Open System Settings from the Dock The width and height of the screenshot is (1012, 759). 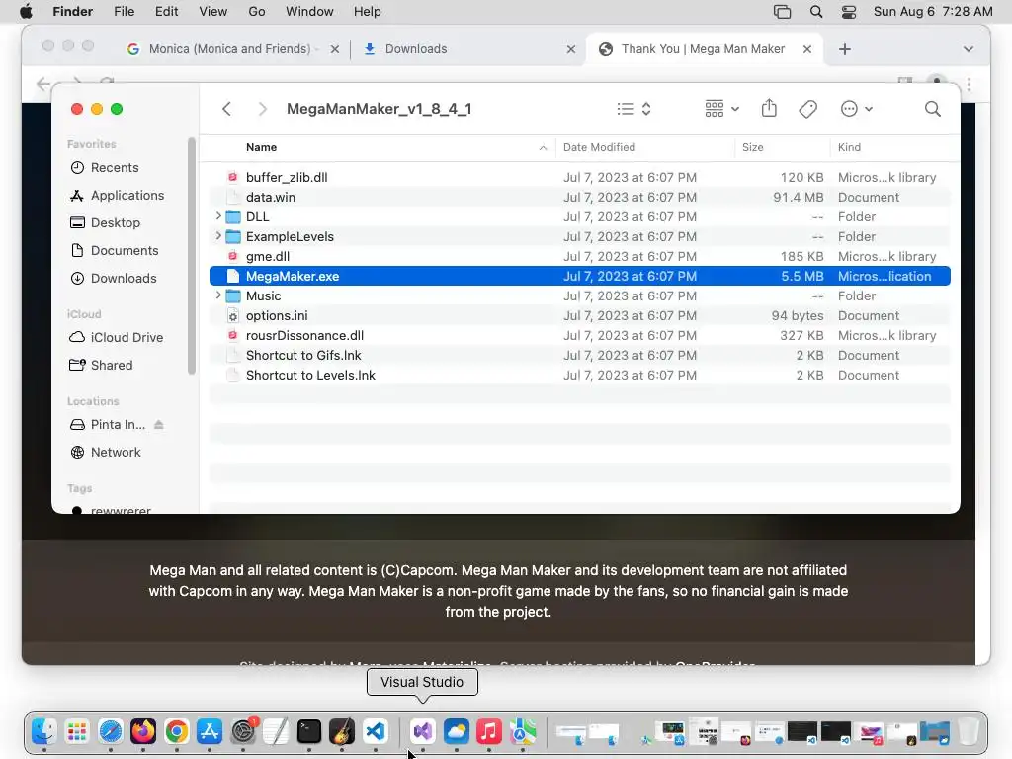[x=243, y=731]
